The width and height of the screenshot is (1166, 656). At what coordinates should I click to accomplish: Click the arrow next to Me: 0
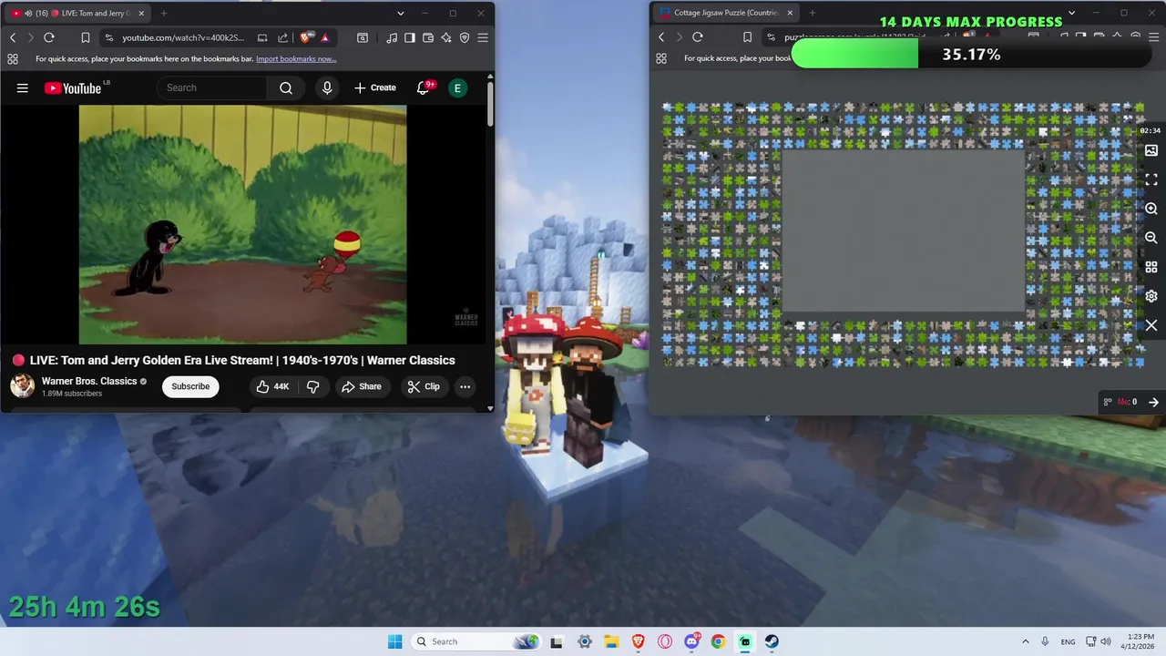point(1153,402)
